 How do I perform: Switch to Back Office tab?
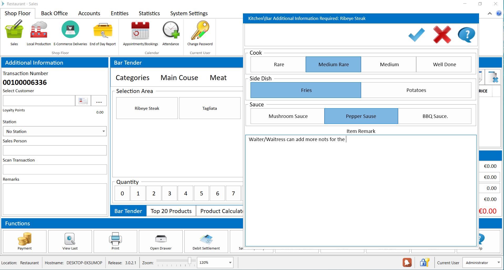click(54, 13)
